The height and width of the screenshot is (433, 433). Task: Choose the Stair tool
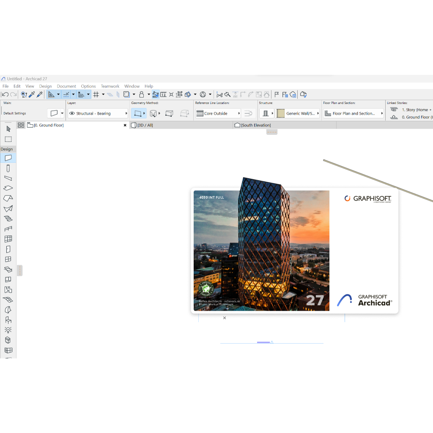(8, 219)
